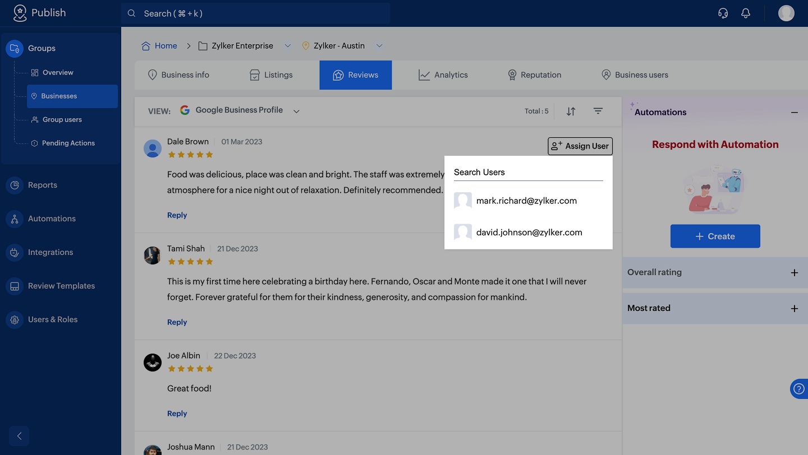Select mark.richard@zylker.com from the user list

click(x=526, y=201)
